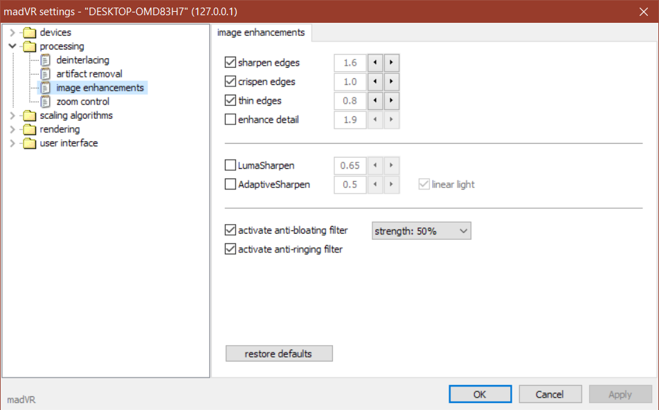659x410 pixels.
Task: Click the artifact removal page icon
Action: coord(46,74)
